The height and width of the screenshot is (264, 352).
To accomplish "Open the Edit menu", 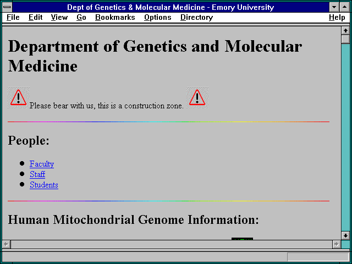I will pyautogui.click(x=35, y=17).
